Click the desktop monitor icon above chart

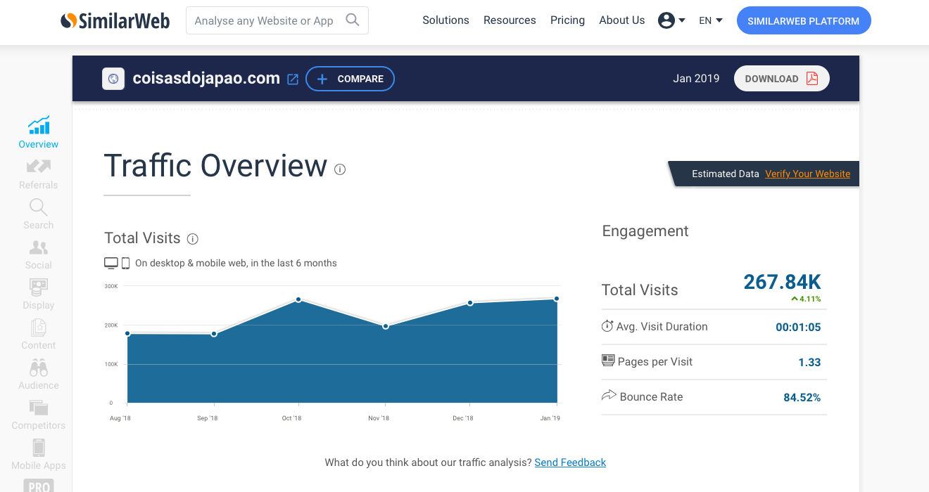tap(111, 263)
